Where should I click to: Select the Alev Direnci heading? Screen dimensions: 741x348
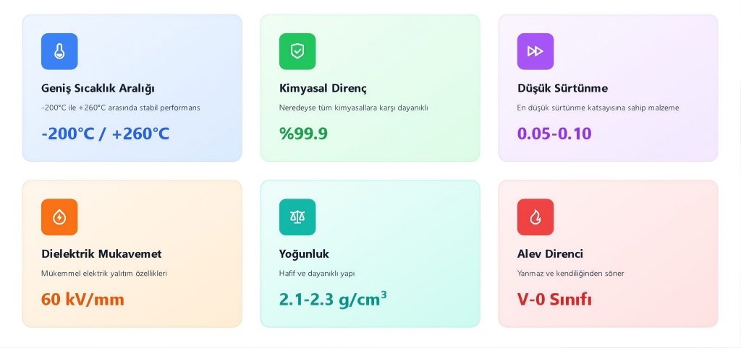(550, 254)
